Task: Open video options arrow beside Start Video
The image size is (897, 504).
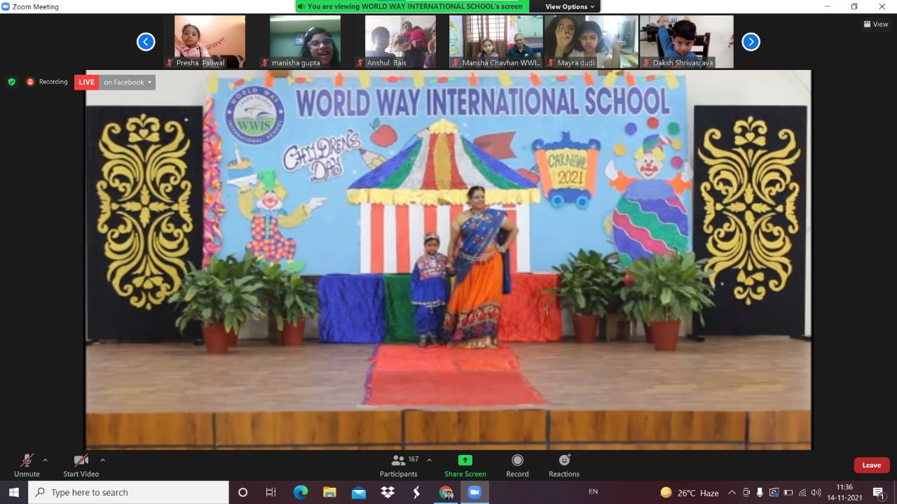Action: pyautogui.click(x=102, y=461)
